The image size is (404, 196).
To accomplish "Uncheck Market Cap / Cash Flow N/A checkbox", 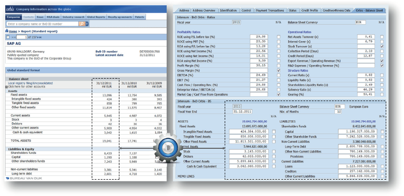I will pyautogui.click(x=279, y=94).
